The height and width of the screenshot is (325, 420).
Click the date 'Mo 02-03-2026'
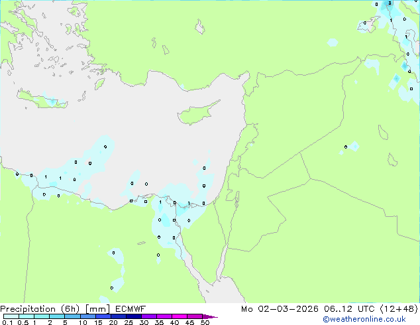pyautogui.click(x=280, y=309)
